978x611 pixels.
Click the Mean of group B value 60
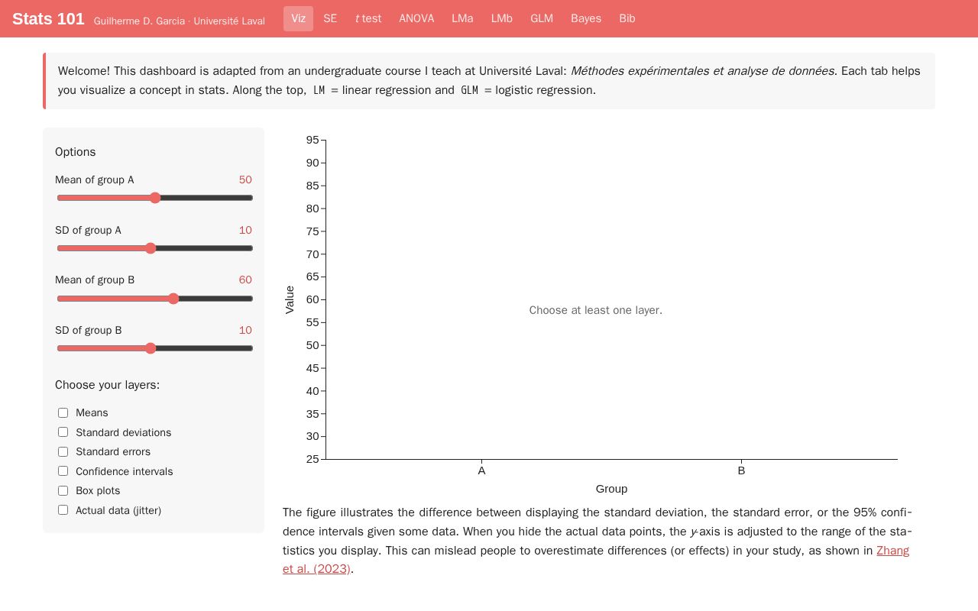pos(245,280)
